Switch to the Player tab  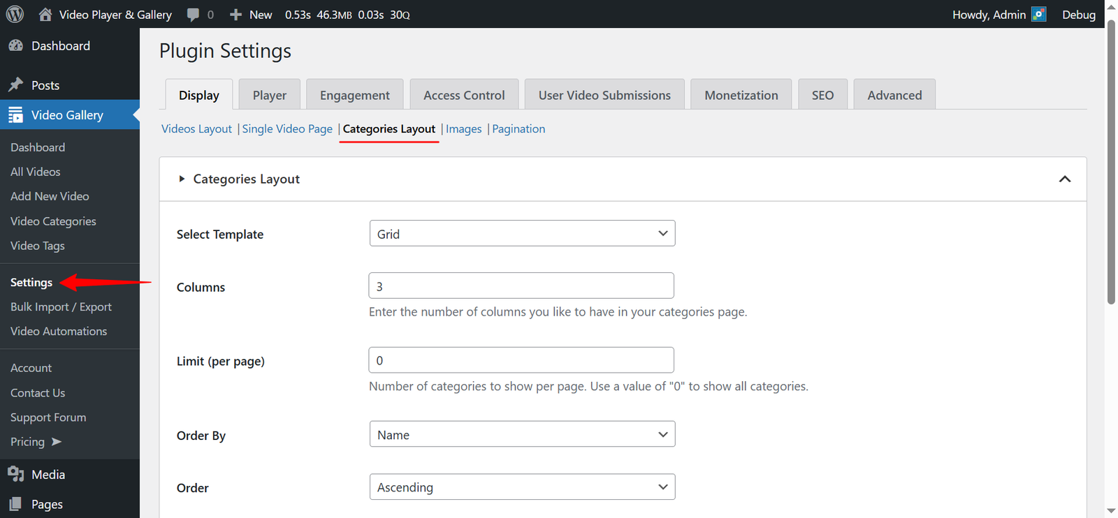click(270, 95)
